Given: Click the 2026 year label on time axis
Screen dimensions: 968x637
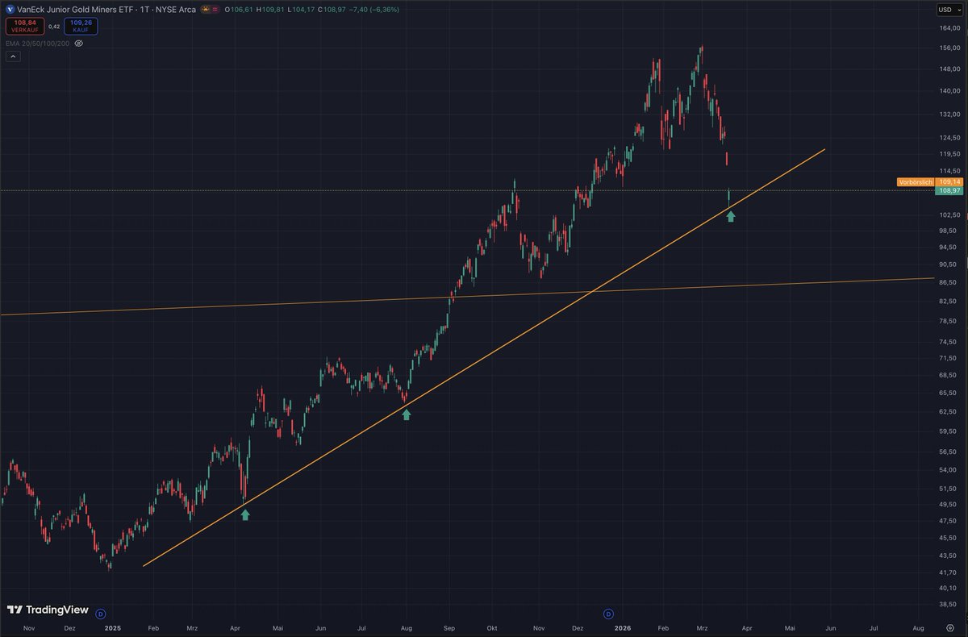Looking at the screenshot, I should (x=622, y=627).
